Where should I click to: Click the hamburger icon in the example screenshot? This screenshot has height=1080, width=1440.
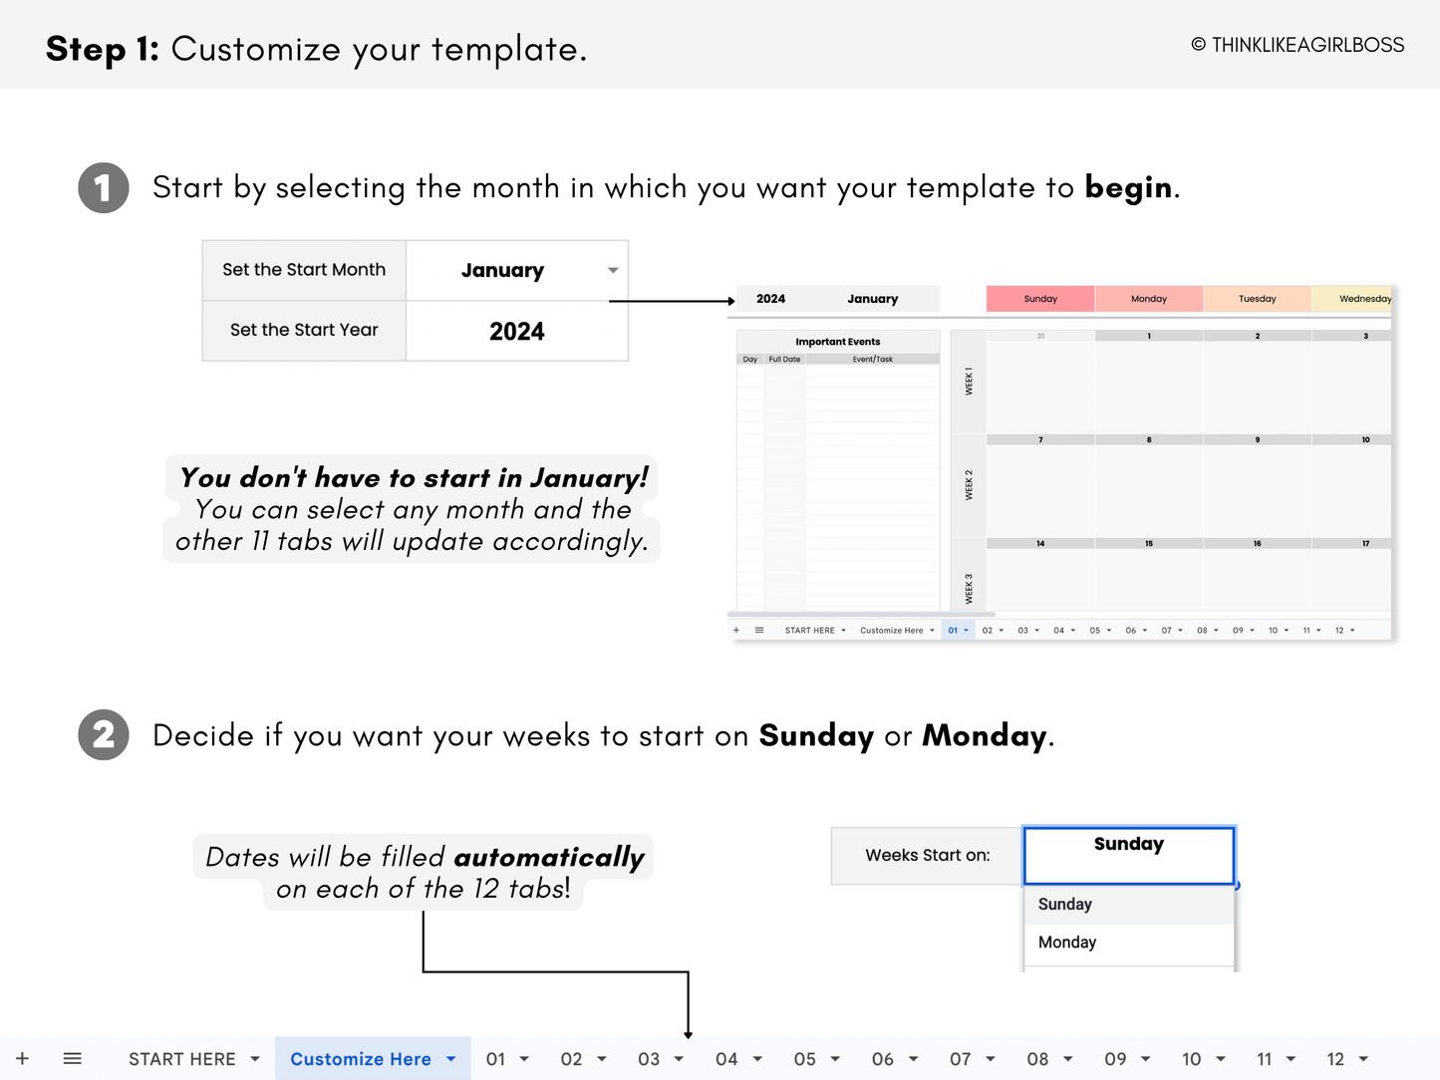[x=758, y=630]
